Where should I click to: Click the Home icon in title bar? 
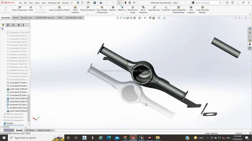[78, 3]
